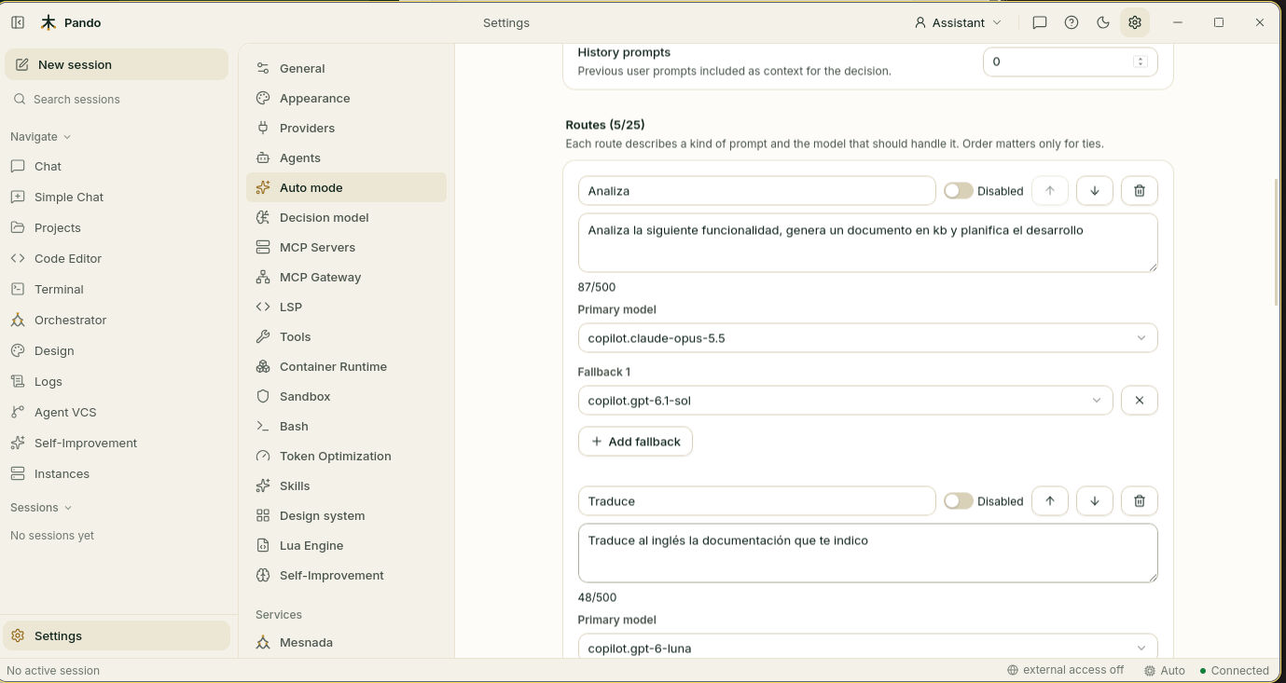
Task: Delete the Analiza route
Action: [x=1140, y=191]
